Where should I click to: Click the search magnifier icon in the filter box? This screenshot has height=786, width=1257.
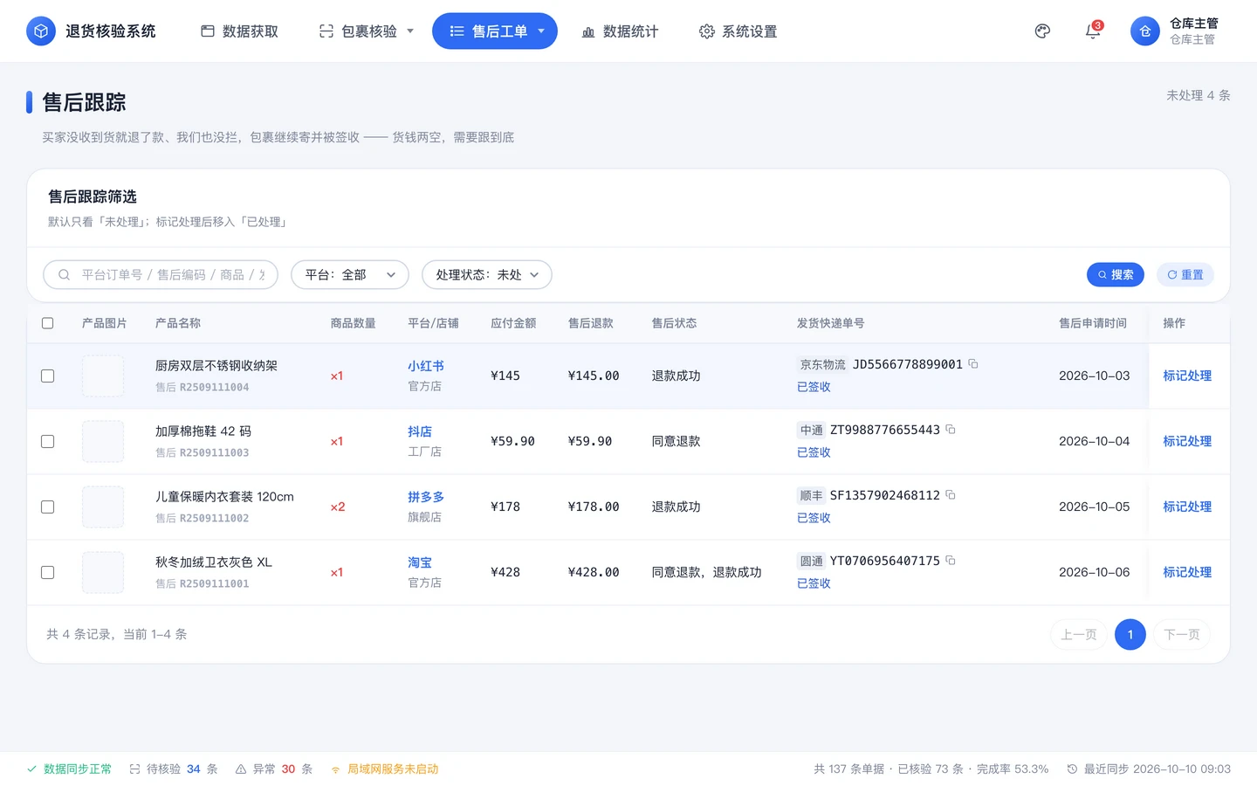pyautogui.click(x=64, y=275)
